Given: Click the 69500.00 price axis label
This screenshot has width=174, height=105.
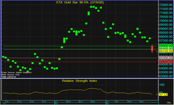Looking at the screenshot, I should click(x=166, y=25).
